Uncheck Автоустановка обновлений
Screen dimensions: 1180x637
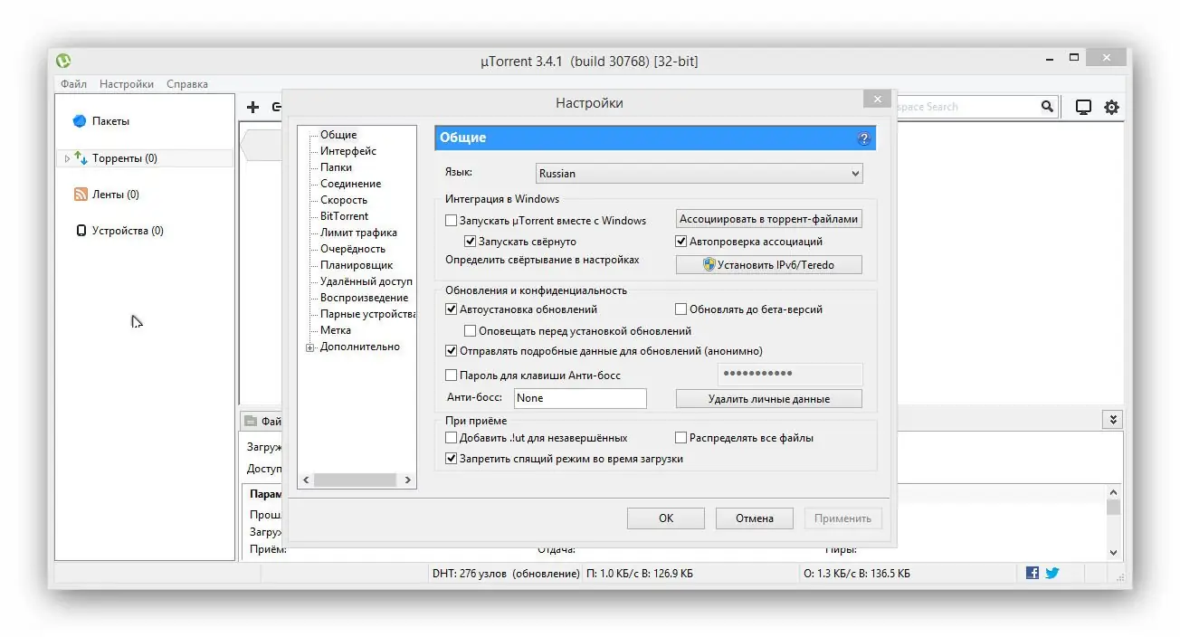tap(451, 309)
